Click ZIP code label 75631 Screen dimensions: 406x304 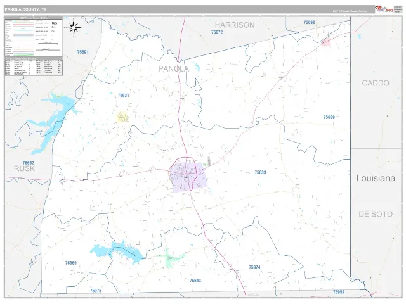coord(123,96)
